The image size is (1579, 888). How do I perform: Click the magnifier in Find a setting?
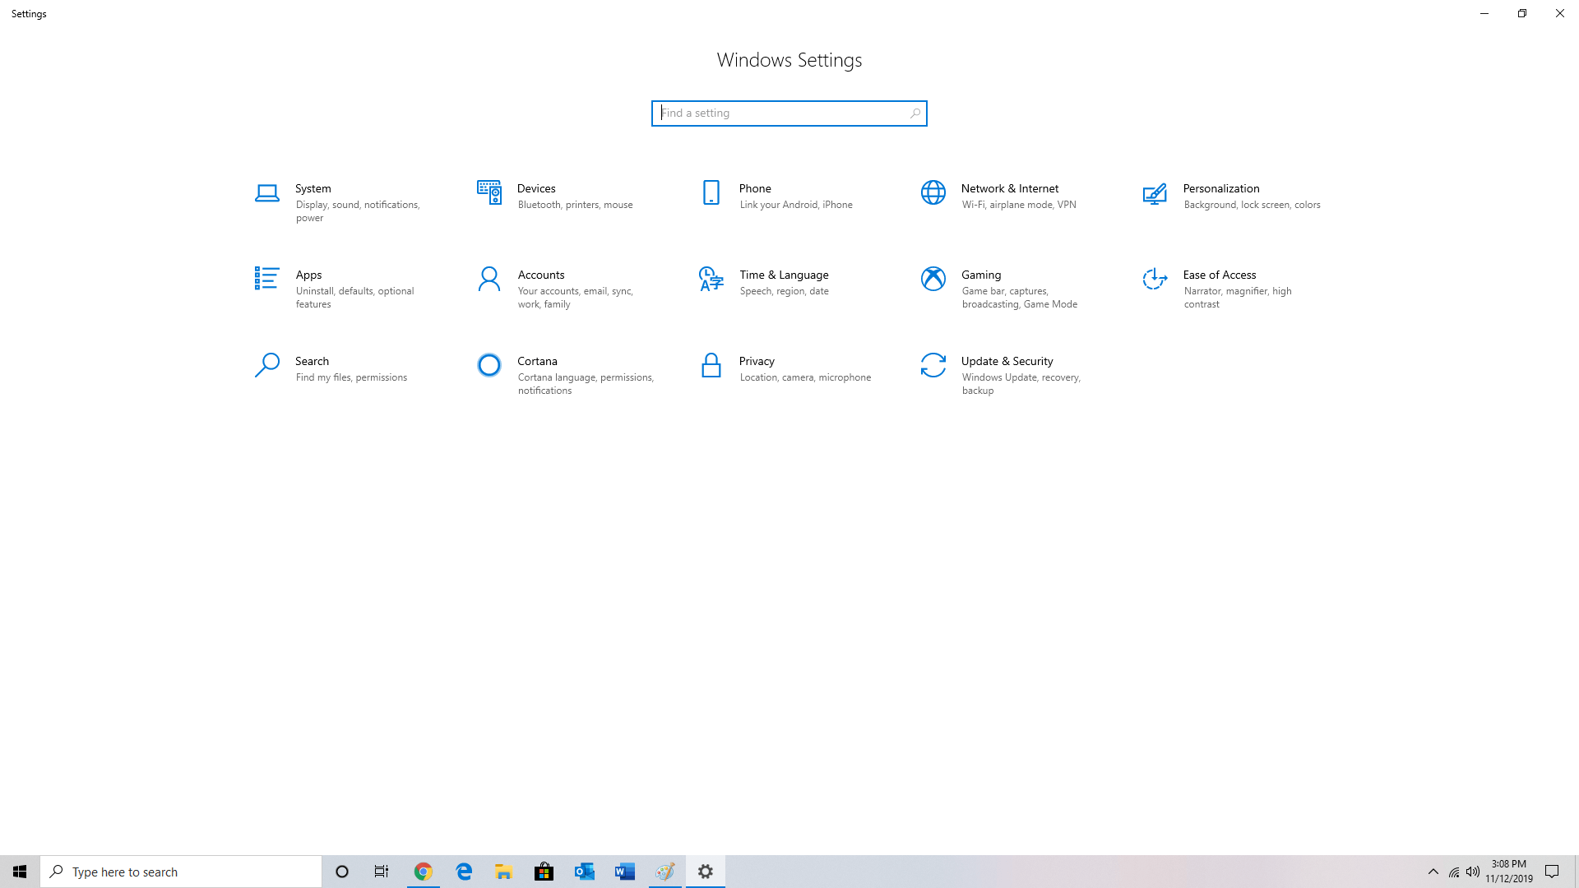click(x=915, y=113)
